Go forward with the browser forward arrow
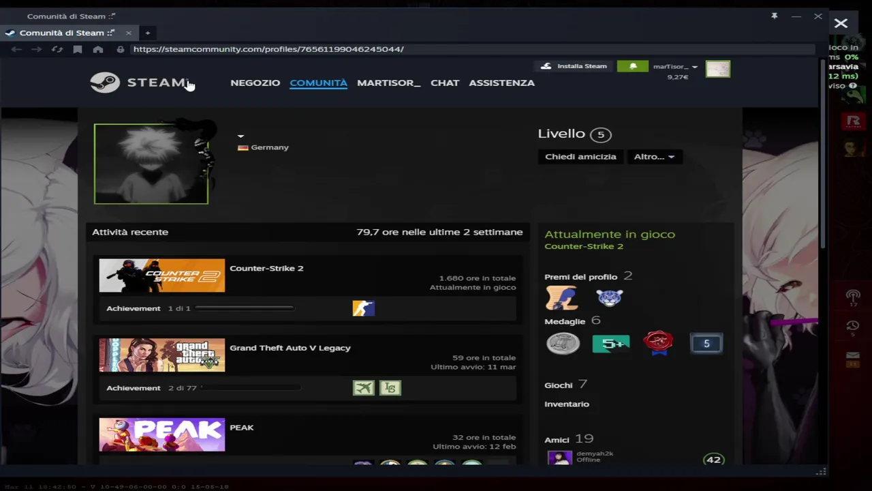This screenshot has width=872, height=491. (x=37, y=49)
